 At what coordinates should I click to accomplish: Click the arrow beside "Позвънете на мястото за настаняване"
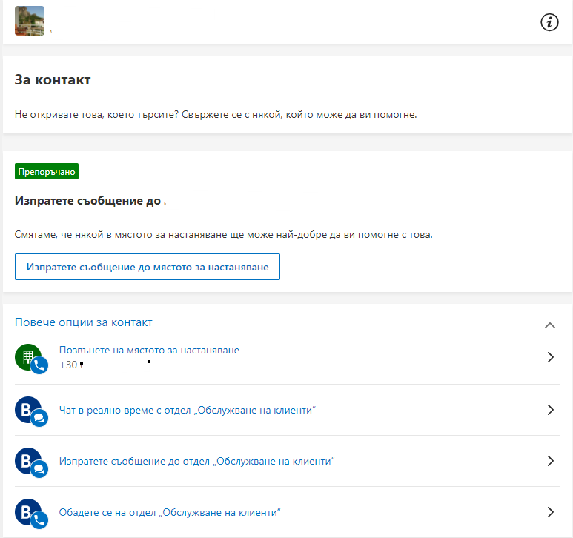click(x=550, y=357)
